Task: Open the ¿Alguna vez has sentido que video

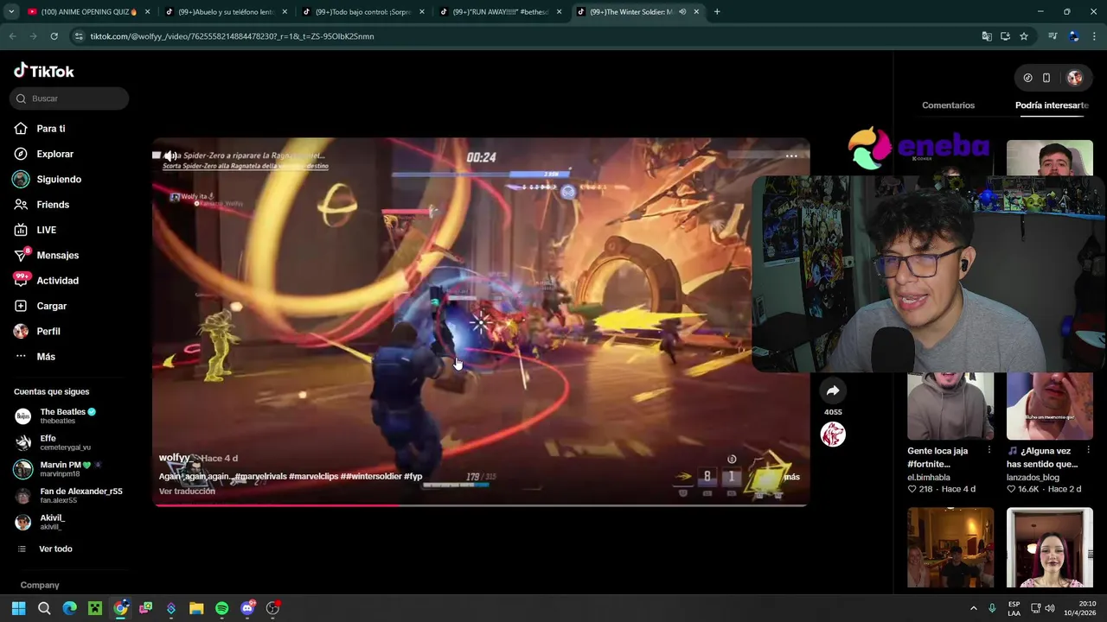Action: coord(1050,406)
